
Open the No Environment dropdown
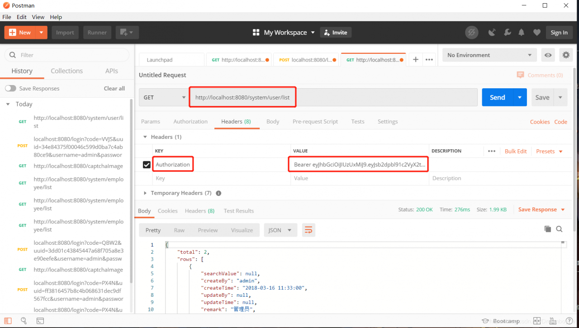(489, 55)
